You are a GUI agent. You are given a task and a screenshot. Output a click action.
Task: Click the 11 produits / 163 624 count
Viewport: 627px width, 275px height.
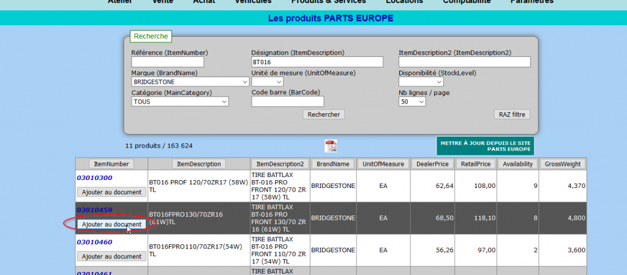159,146
